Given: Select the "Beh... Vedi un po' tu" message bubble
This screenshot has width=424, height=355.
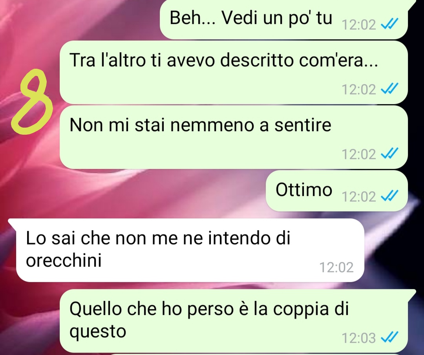Looking at the screenshot, I should tap(284, 19).
